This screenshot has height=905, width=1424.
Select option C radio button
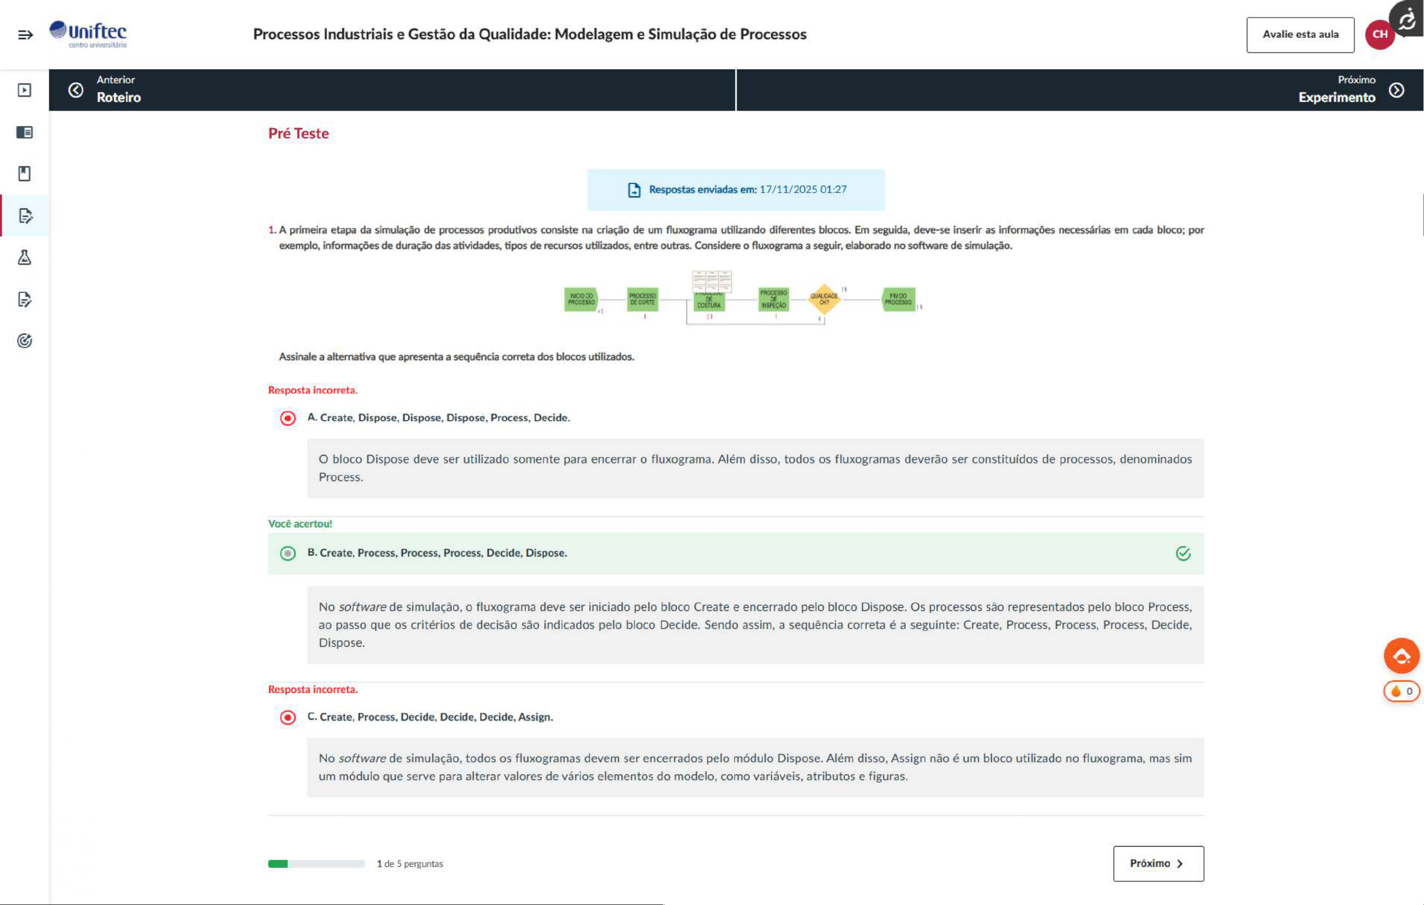tap(288, 718)
